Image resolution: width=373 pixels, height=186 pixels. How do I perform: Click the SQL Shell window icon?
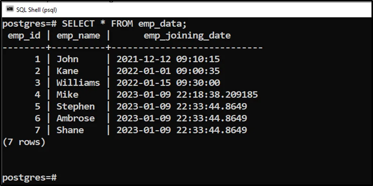10,9
